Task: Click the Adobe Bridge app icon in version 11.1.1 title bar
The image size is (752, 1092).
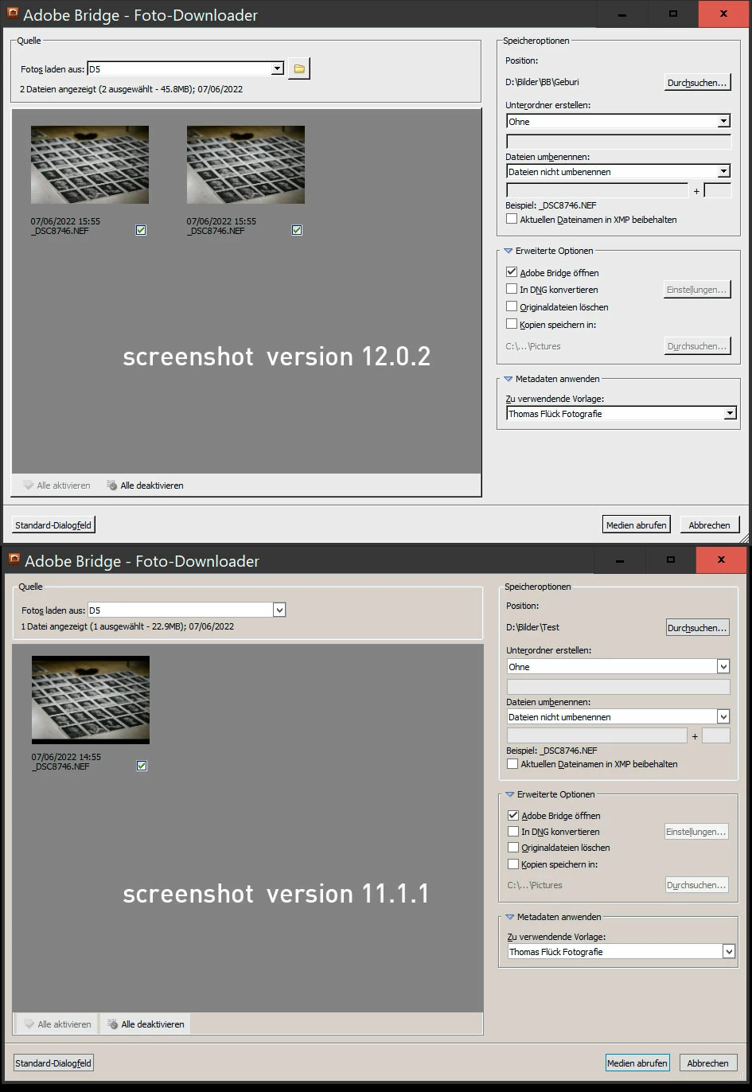Action: [14, 560]
